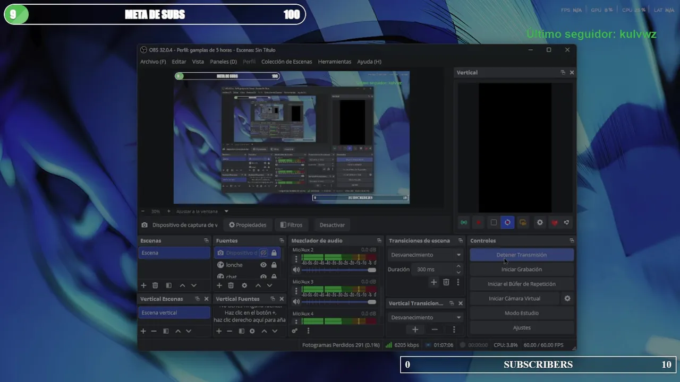Float the Fuentes dock panel

282,240
